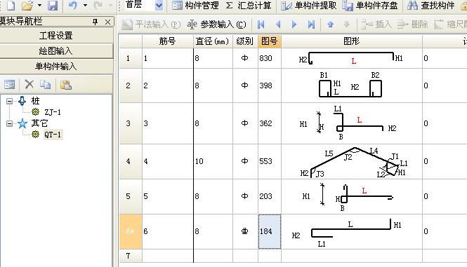
Task: Click the Redo arrow icon
Action: pyautogui.click(x=98, y=5)
